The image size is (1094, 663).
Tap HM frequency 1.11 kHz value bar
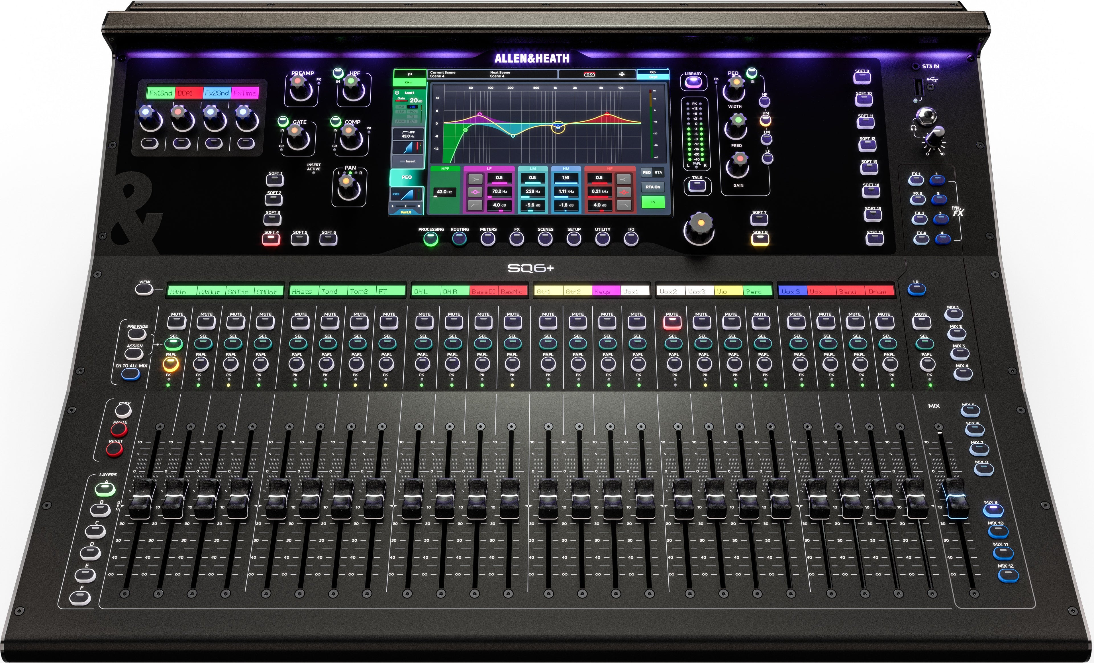coord(566,191)
